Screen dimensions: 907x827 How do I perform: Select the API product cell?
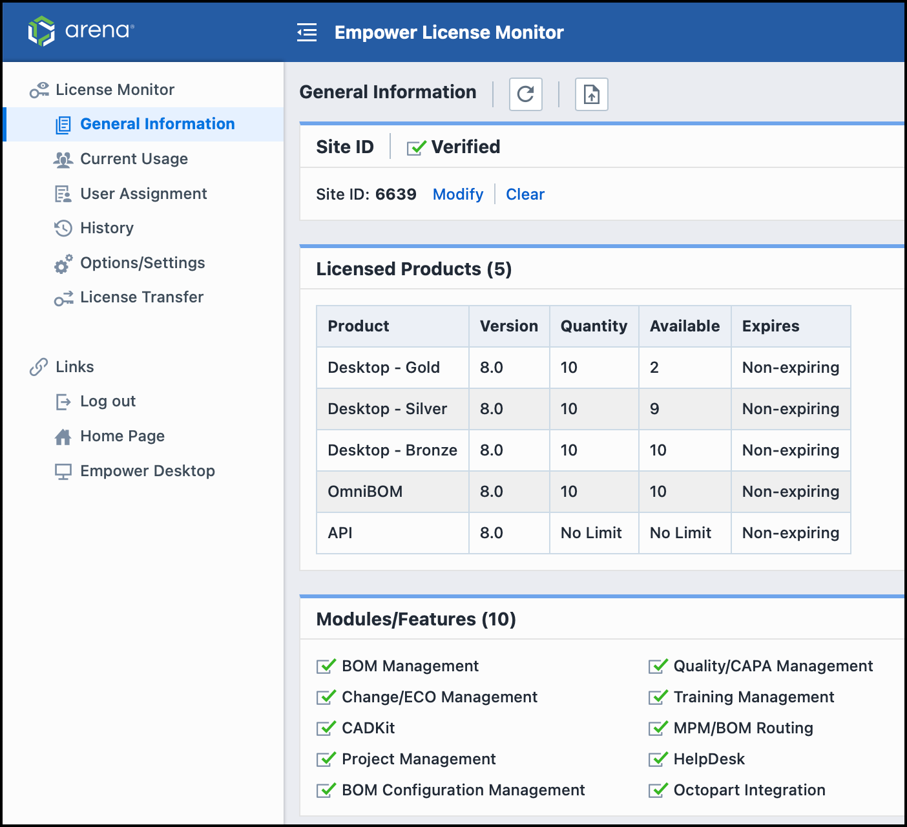pyautogui.click(x=393, y=533)
